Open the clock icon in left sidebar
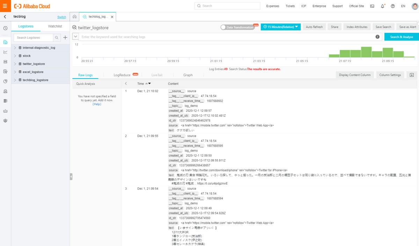419x246 pixels. pos(5,28)
